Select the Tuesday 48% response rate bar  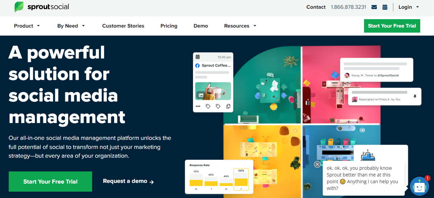(x=211, y=182)
